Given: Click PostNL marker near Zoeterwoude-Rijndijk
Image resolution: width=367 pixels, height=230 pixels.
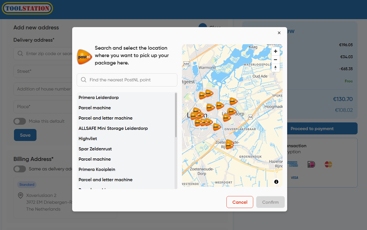Looking at the screenshot, I should coord(229,144).
